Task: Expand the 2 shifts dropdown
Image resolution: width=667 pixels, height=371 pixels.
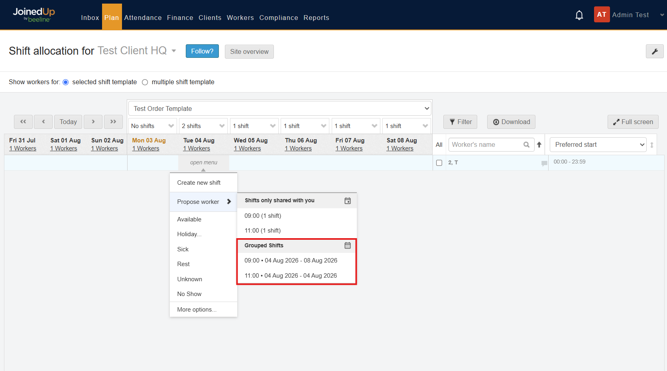Action: click(x=203, y=126)
